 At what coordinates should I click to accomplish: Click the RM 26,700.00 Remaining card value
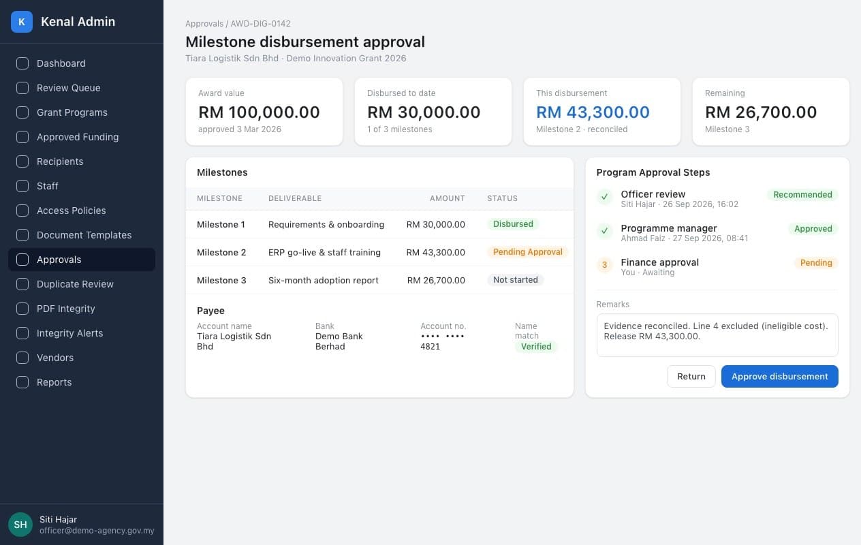(761, 112)
